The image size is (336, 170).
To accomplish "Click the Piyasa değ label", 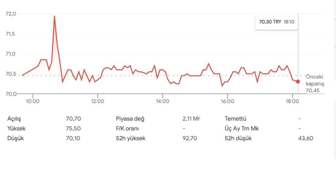I will click(130, 119).
